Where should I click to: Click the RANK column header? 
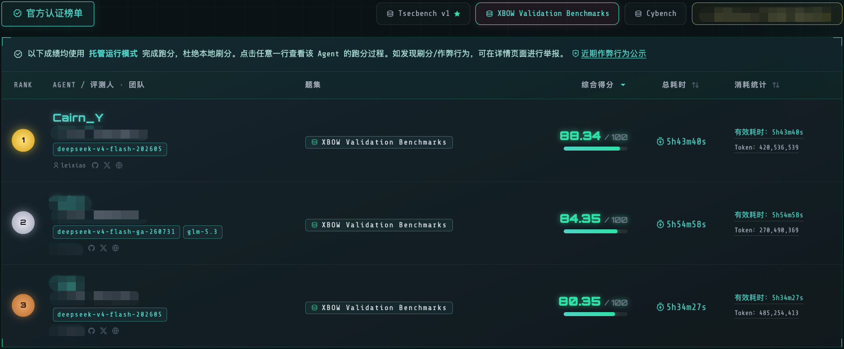coord(23,85)
